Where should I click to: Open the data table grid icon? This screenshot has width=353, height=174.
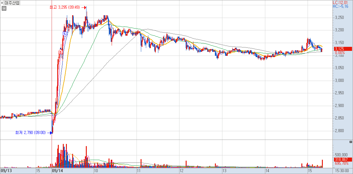pyautogui.click(x=4, y=8)
